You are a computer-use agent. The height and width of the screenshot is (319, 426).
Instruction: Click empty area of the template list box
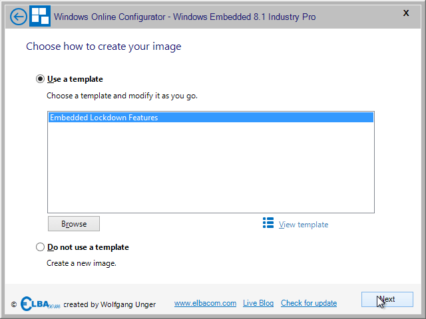point(211,167)
